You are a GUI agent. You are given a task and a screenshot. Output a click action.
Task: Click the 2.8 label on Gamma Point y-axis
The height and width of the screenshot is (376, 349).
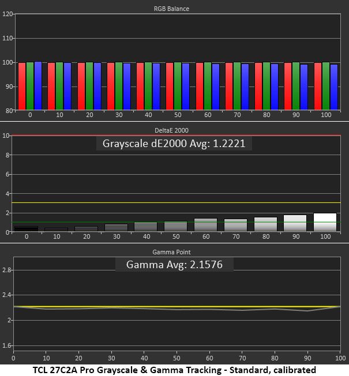coord(7,270)
